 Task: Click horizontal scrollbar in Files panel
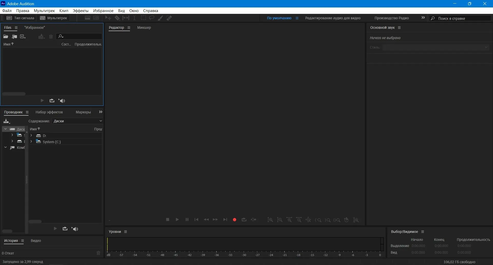tap(14, 94)
